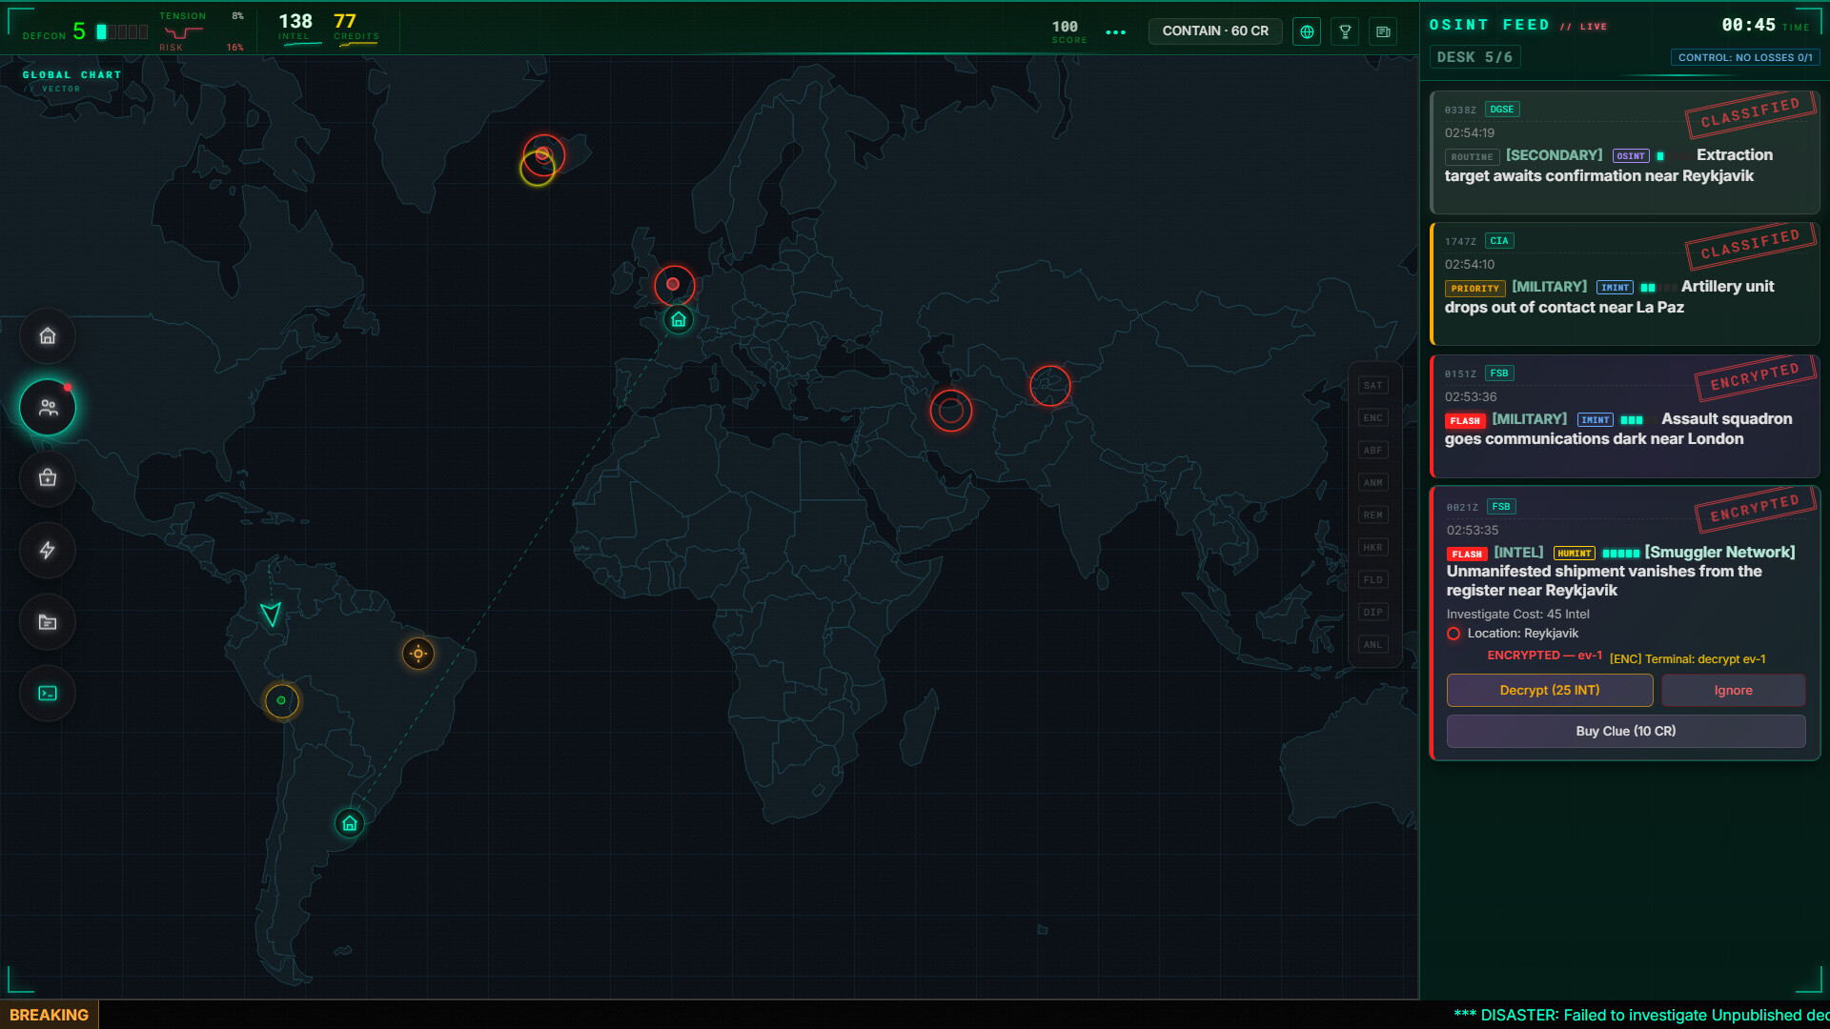Toggle the ABF map filter
The height and width of the screenshot is (1029, 1830).
pos(1372,451)
